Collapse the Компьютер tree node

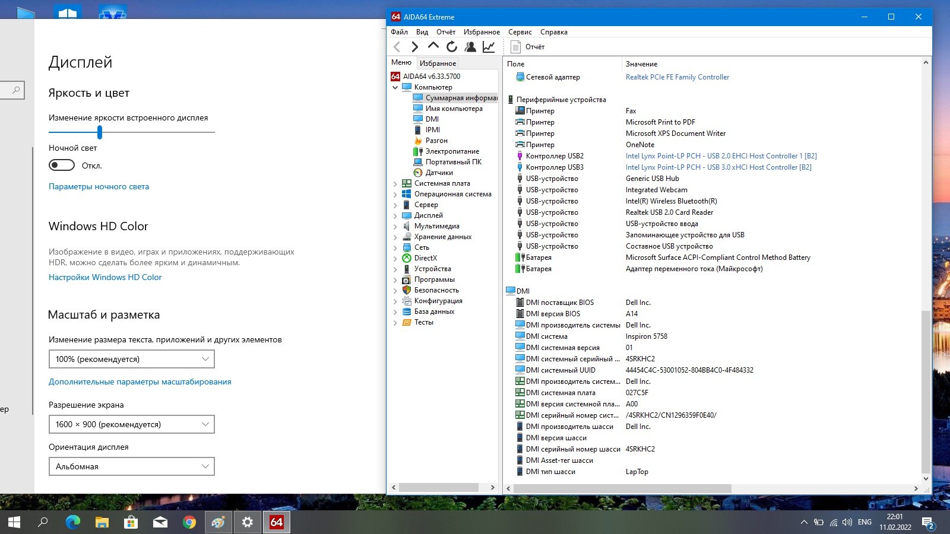[395, 87]
